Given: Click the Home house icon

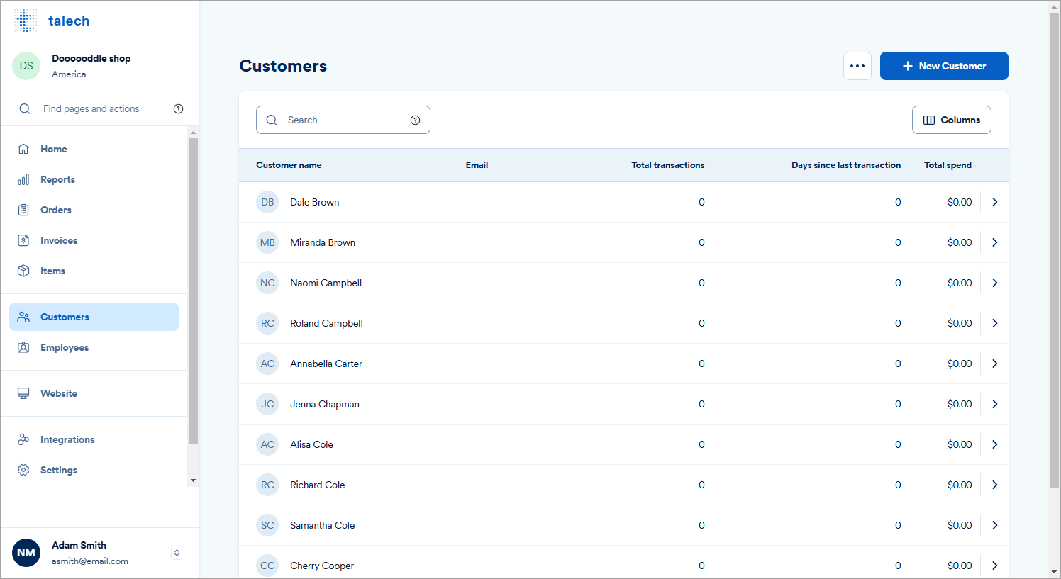Looking at the screenshot, I should click(x=23, y=149).
